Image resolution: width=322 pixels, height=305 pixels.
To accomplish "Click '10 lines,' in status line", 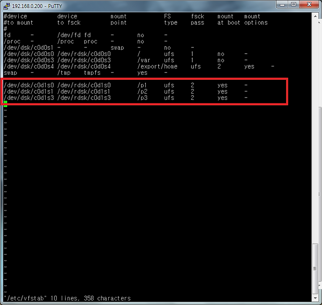I will coord(65,298).
